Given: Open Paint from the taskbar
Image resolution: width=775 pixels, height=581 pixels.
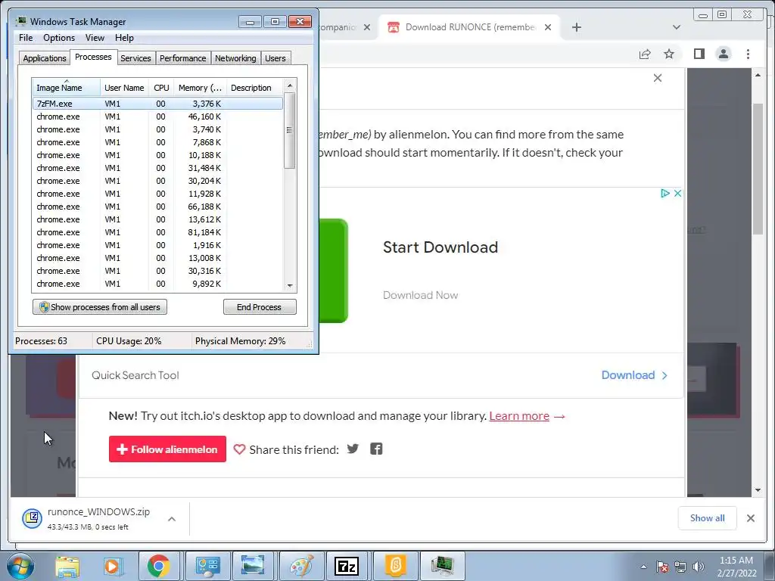Looking at the screenshot, I should (x=301, y=566).
